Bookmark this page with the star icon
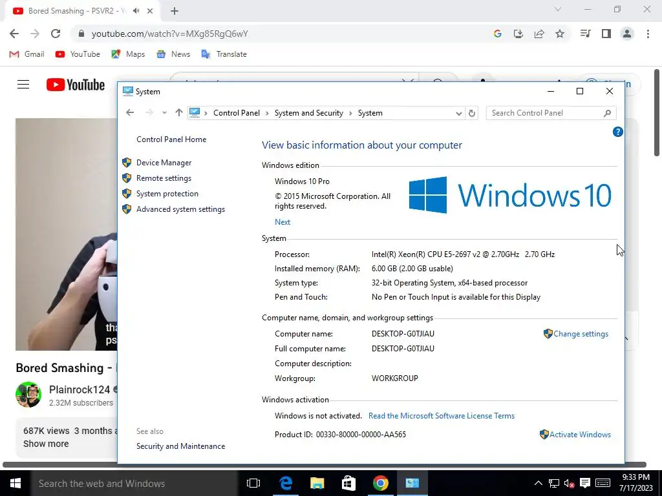This screenshot has width=662, height=496. click(x=560, y=34)
